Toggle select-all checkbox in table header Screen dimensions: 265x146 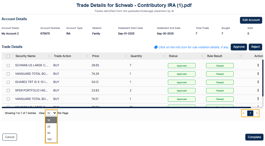click(8, 56)
